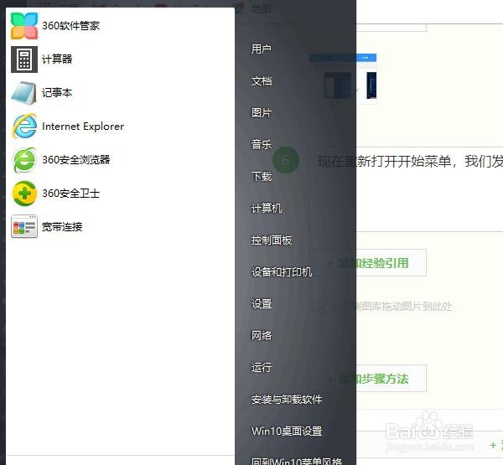
Task: Click 添加经验引用 button on the webpage
Action: 368,262
